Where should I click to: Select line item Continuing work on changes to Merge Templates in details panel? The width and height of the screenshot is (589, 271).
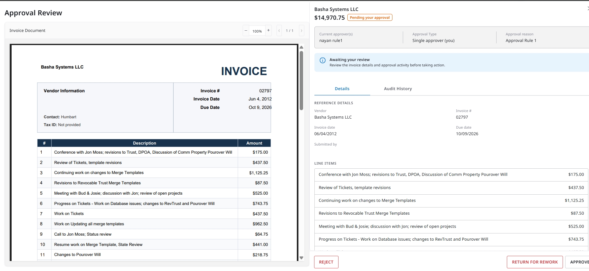[451, 201]
